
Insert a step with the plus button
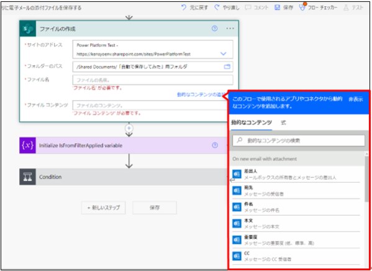click(x=129, y=128)
